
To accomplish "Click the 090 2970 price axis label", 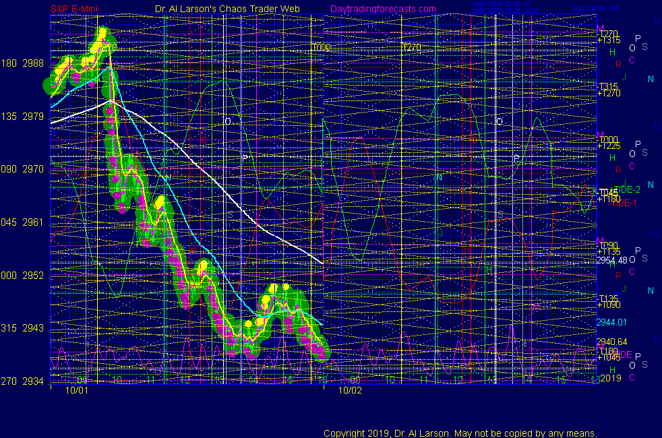I will (22, 169).
